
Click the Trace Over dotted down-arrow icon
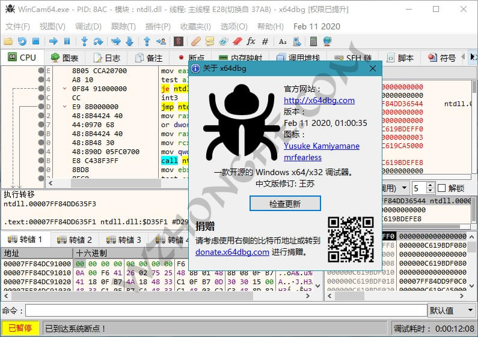pos(129,41)
